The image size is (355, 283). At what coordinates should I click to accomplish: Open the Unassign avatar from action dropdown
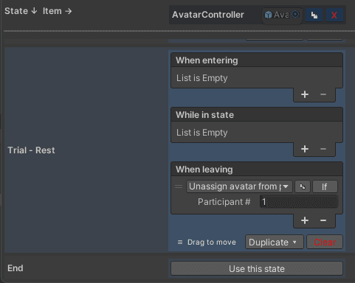239,186
